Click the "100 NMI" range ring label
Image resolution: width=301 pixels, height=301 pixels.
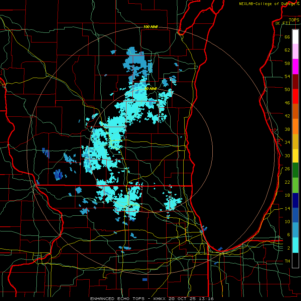click(x=150, y=27)
